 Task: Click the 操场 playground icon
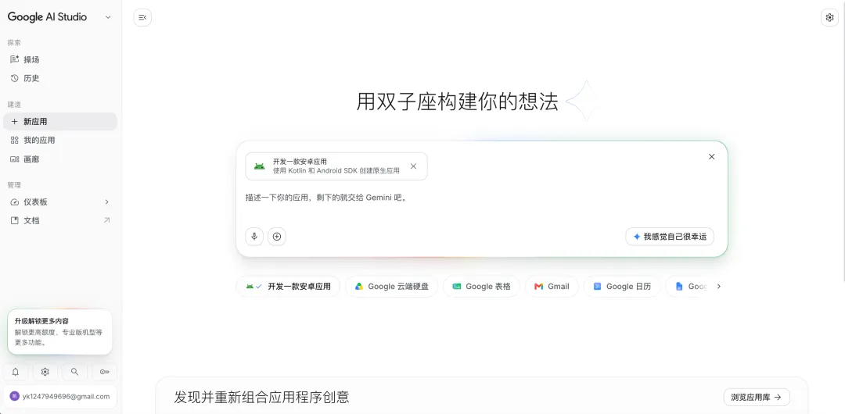(15, 59)
